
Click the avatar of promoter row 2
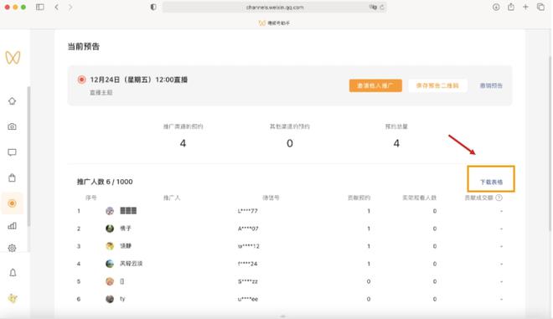coord(110,229)
